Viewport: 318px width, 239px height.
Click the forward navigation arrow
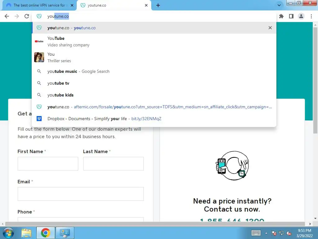[x=17, y=16]
